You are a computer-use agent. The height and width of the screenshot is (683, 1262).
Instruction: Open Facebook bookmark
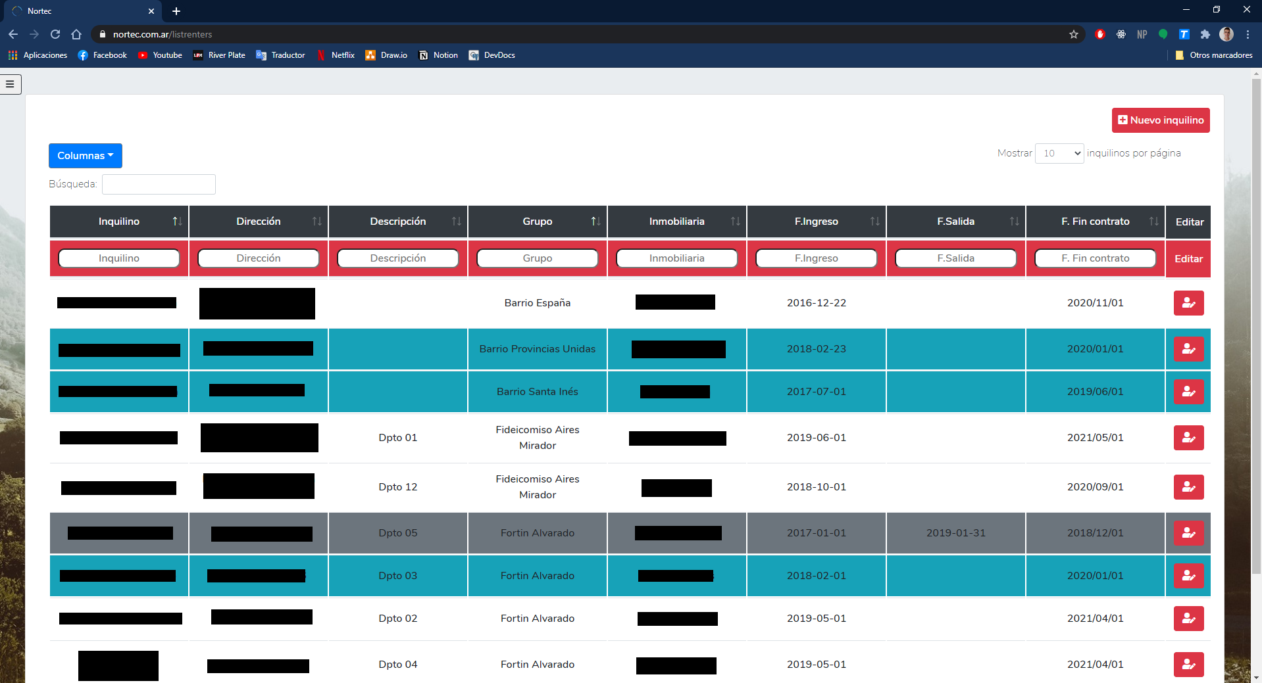pyautogui.click(x=103, y=55)
